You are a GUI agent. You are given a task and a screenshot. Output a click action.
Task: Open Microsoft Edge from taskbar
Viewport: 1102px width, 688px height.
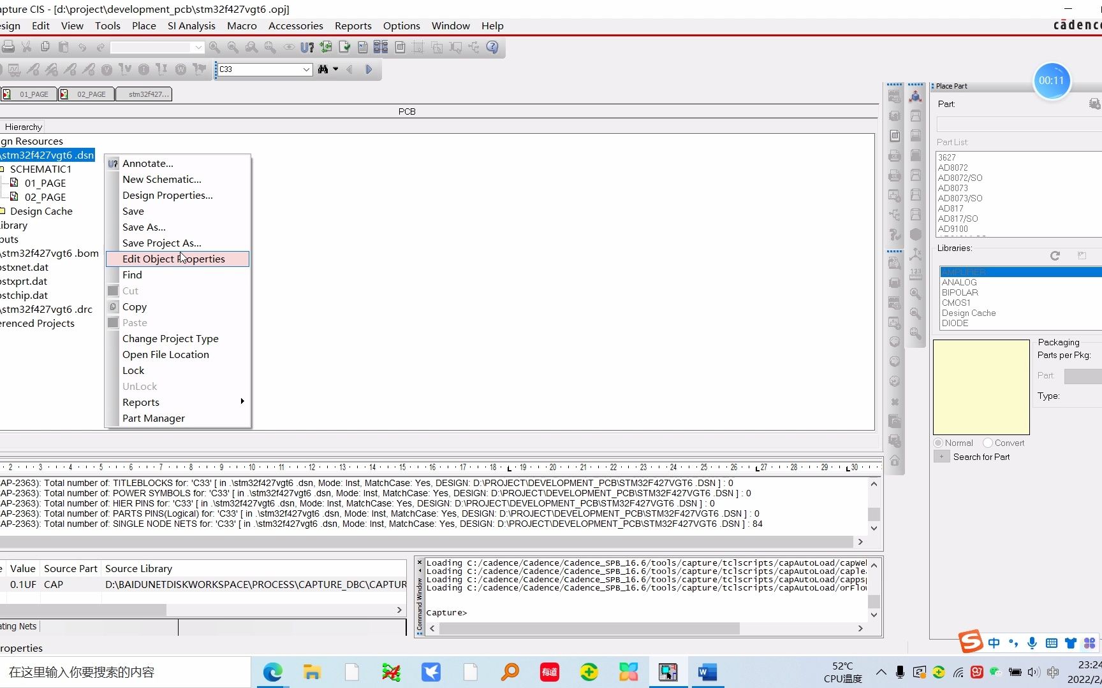[273, 672]
